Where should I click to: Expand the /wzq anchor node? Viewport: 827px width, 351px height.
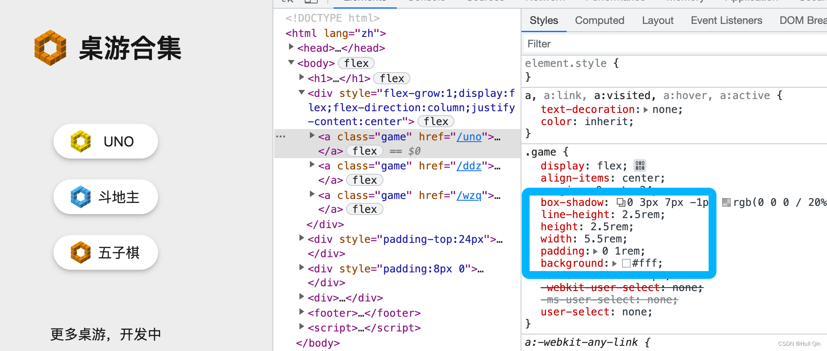(312, 194)
